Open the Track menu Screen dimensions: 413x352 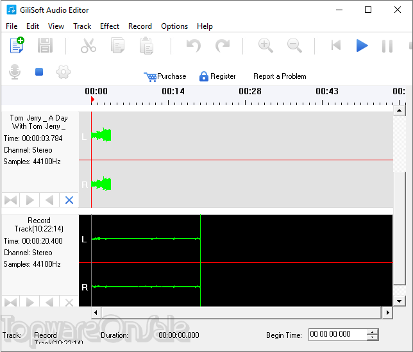coord(82,26)
